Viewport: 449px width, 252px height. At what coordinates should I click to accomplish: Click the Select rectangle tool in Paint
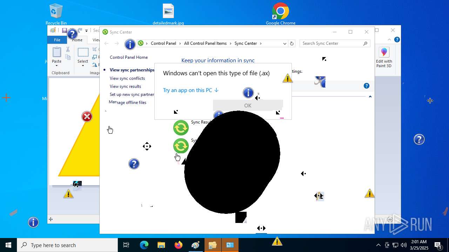coord(83,52)
